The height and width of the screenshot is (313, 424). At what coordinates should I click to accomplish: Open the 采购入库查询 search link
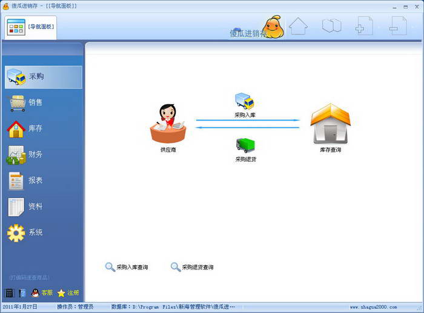click(127, 267)
